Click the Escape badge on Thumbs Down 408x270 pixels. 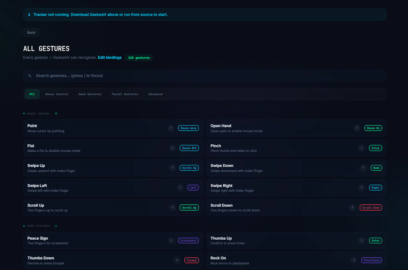pos(192,260)
